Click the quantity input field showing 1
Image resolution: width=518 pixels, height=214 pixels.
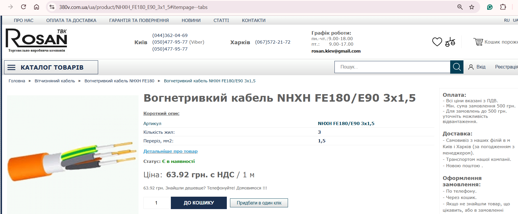157,203
